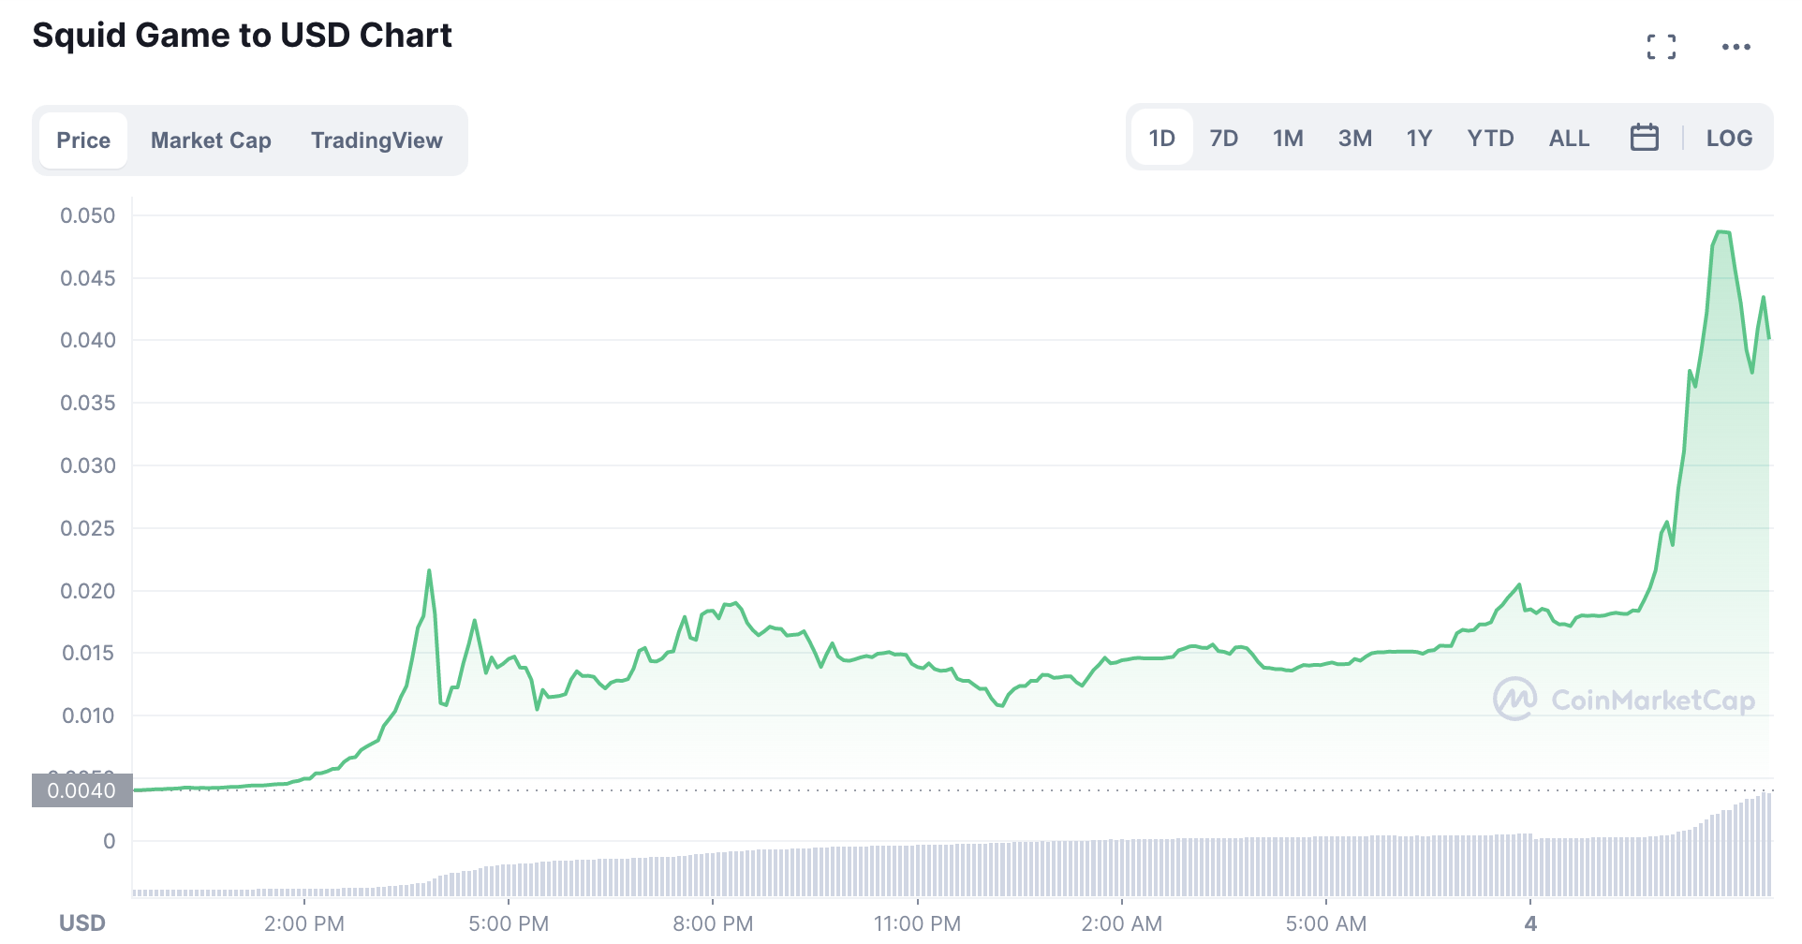Viewport: 1802px width, 944px height.
Task: Click the peak of the price line
Action: (1721, 231)
